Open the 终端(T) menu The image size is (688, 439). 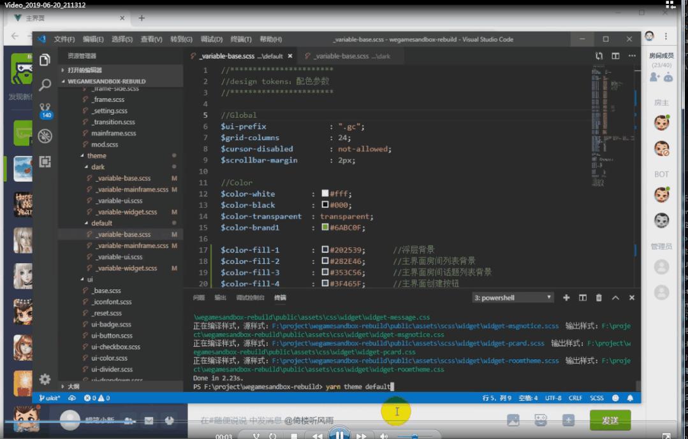241,40
